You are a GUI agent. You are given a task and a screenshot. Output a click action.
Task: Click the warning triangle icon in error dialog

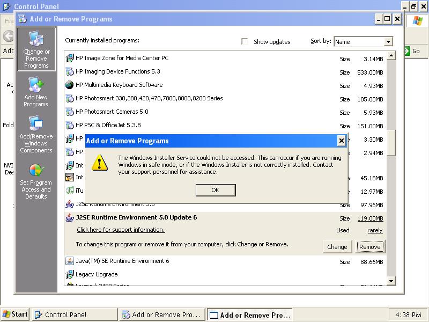100,163
